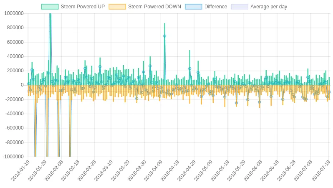Click the 200000 y-axis label
This screenshot has height=188, width=333.
[15, 71]
